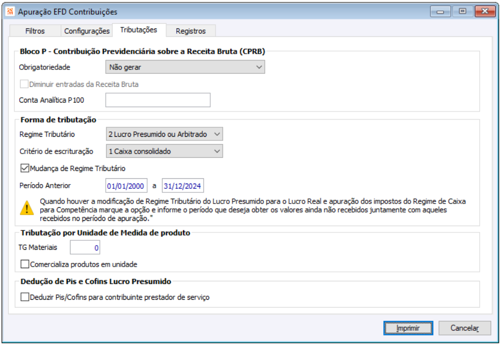Click the Bloco P CPRB group heading

pos(142,52)
